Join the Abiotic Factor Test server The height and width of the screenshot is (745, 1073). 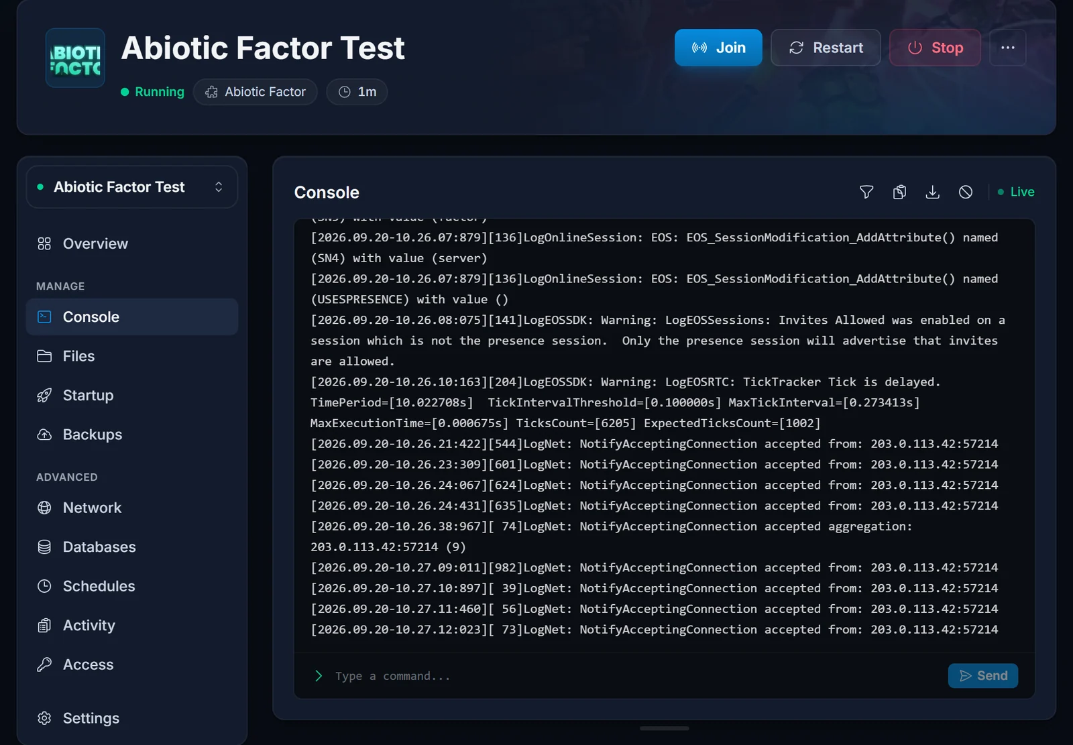718,48
